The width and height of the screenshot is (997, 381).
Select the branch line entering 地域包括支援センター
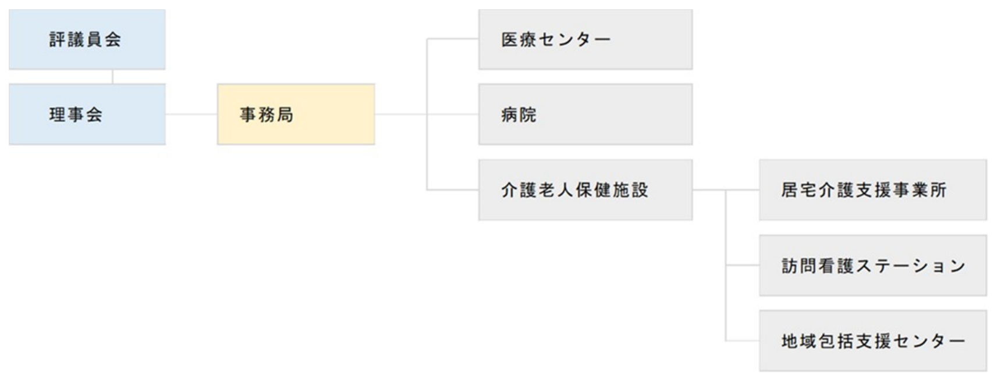tap(743, 340)
